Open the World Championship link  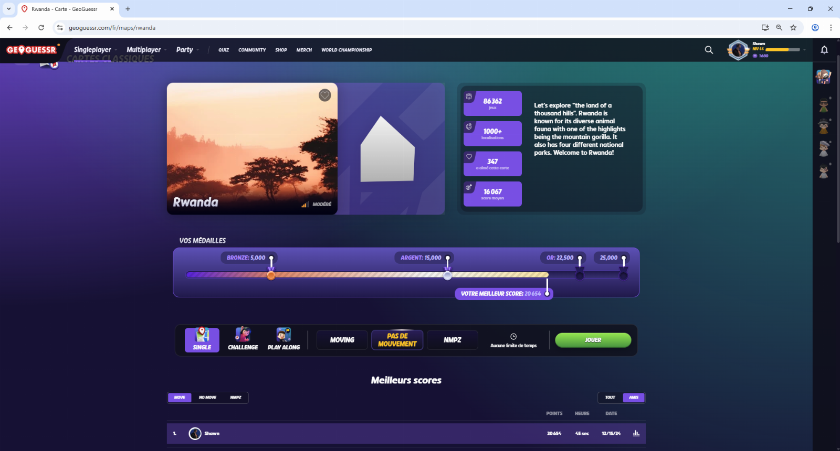coord(346,50)
